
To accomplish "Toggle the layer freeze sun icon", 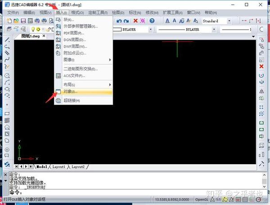I will pyautogui.click(x=38, y=29).
